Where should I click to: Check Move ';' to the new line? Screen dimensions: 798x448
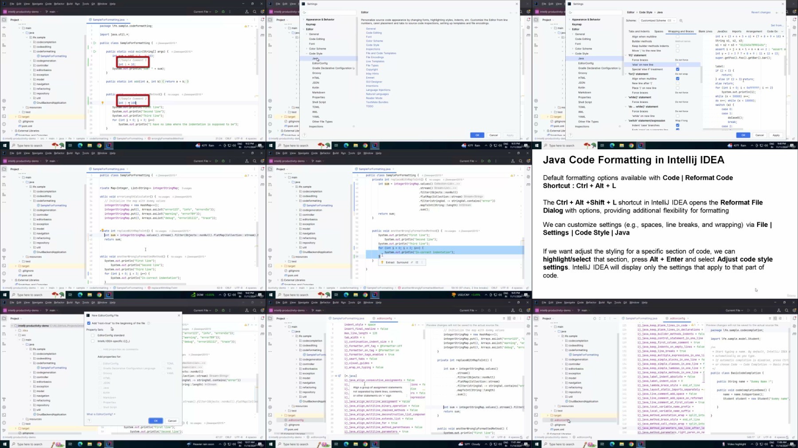pos(677,51)
